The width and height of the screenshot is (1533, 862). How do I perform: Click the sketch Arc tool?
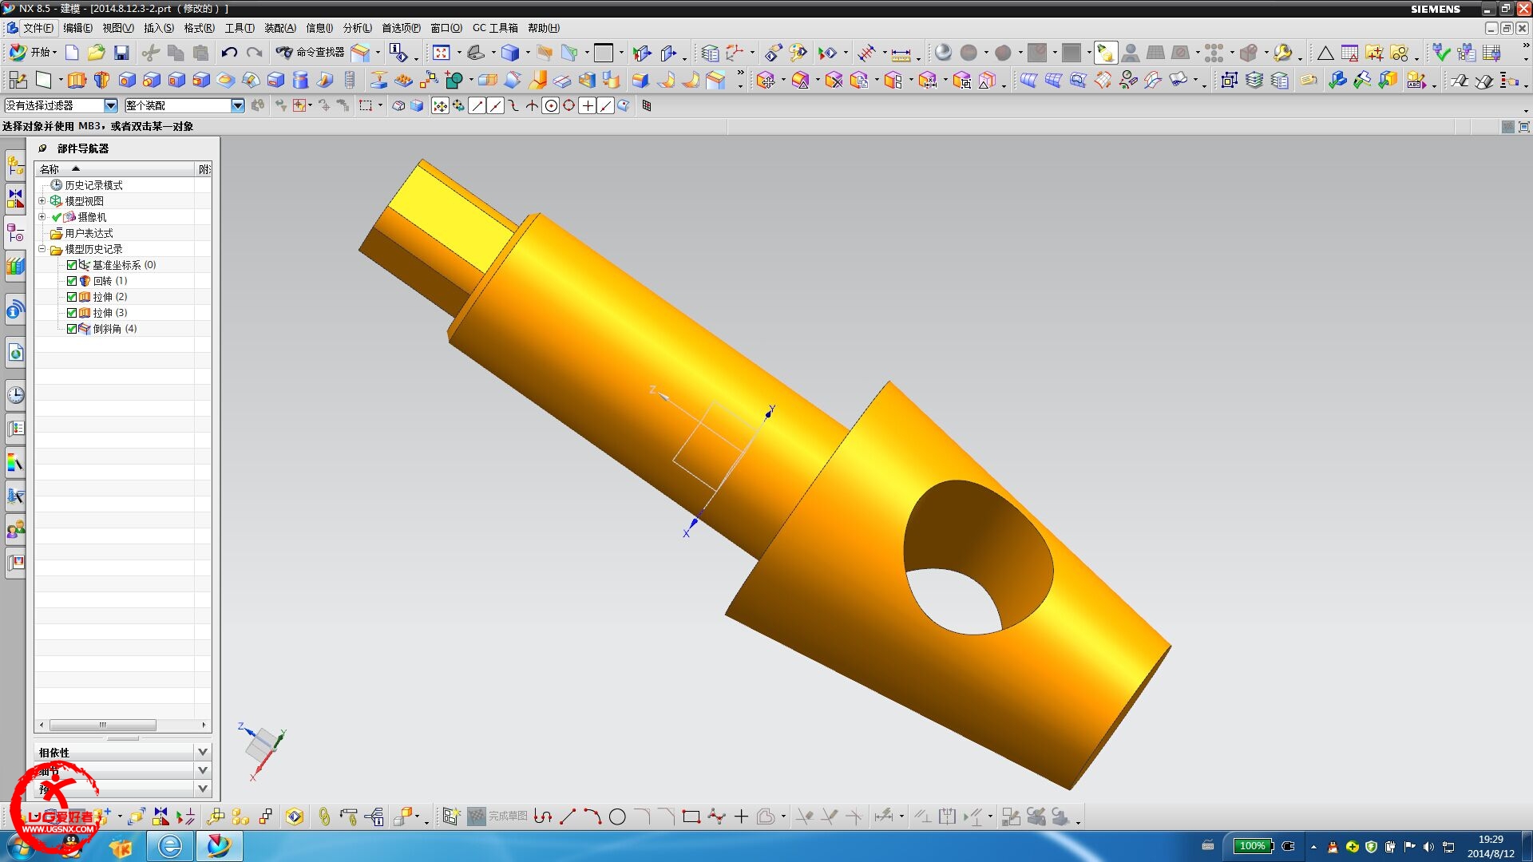(592, 817)
